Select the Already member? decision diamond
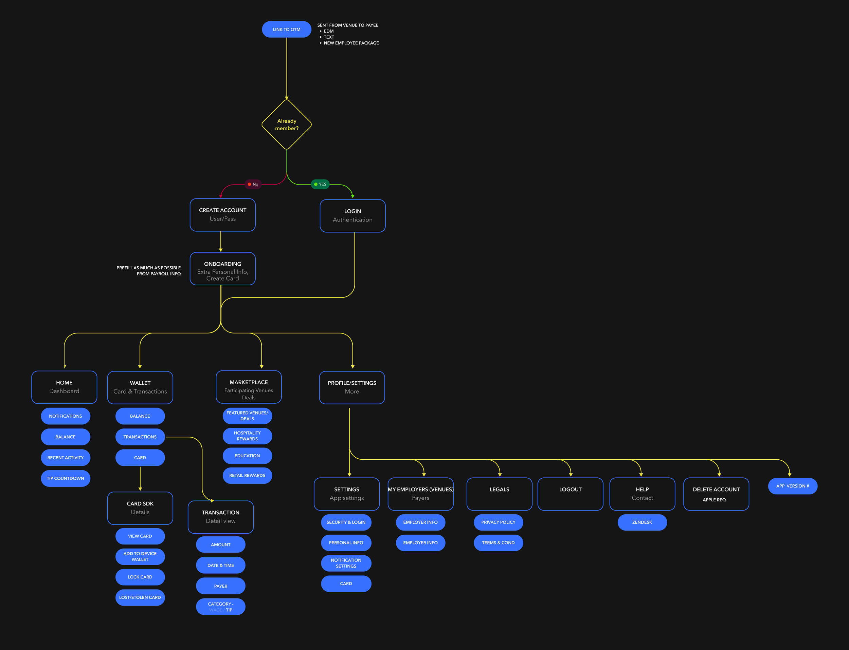This screenshot has width=849, height=650. click(287, 125)
